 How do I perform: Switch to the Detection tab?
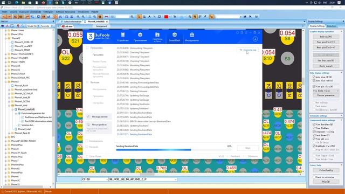[332, 26]
